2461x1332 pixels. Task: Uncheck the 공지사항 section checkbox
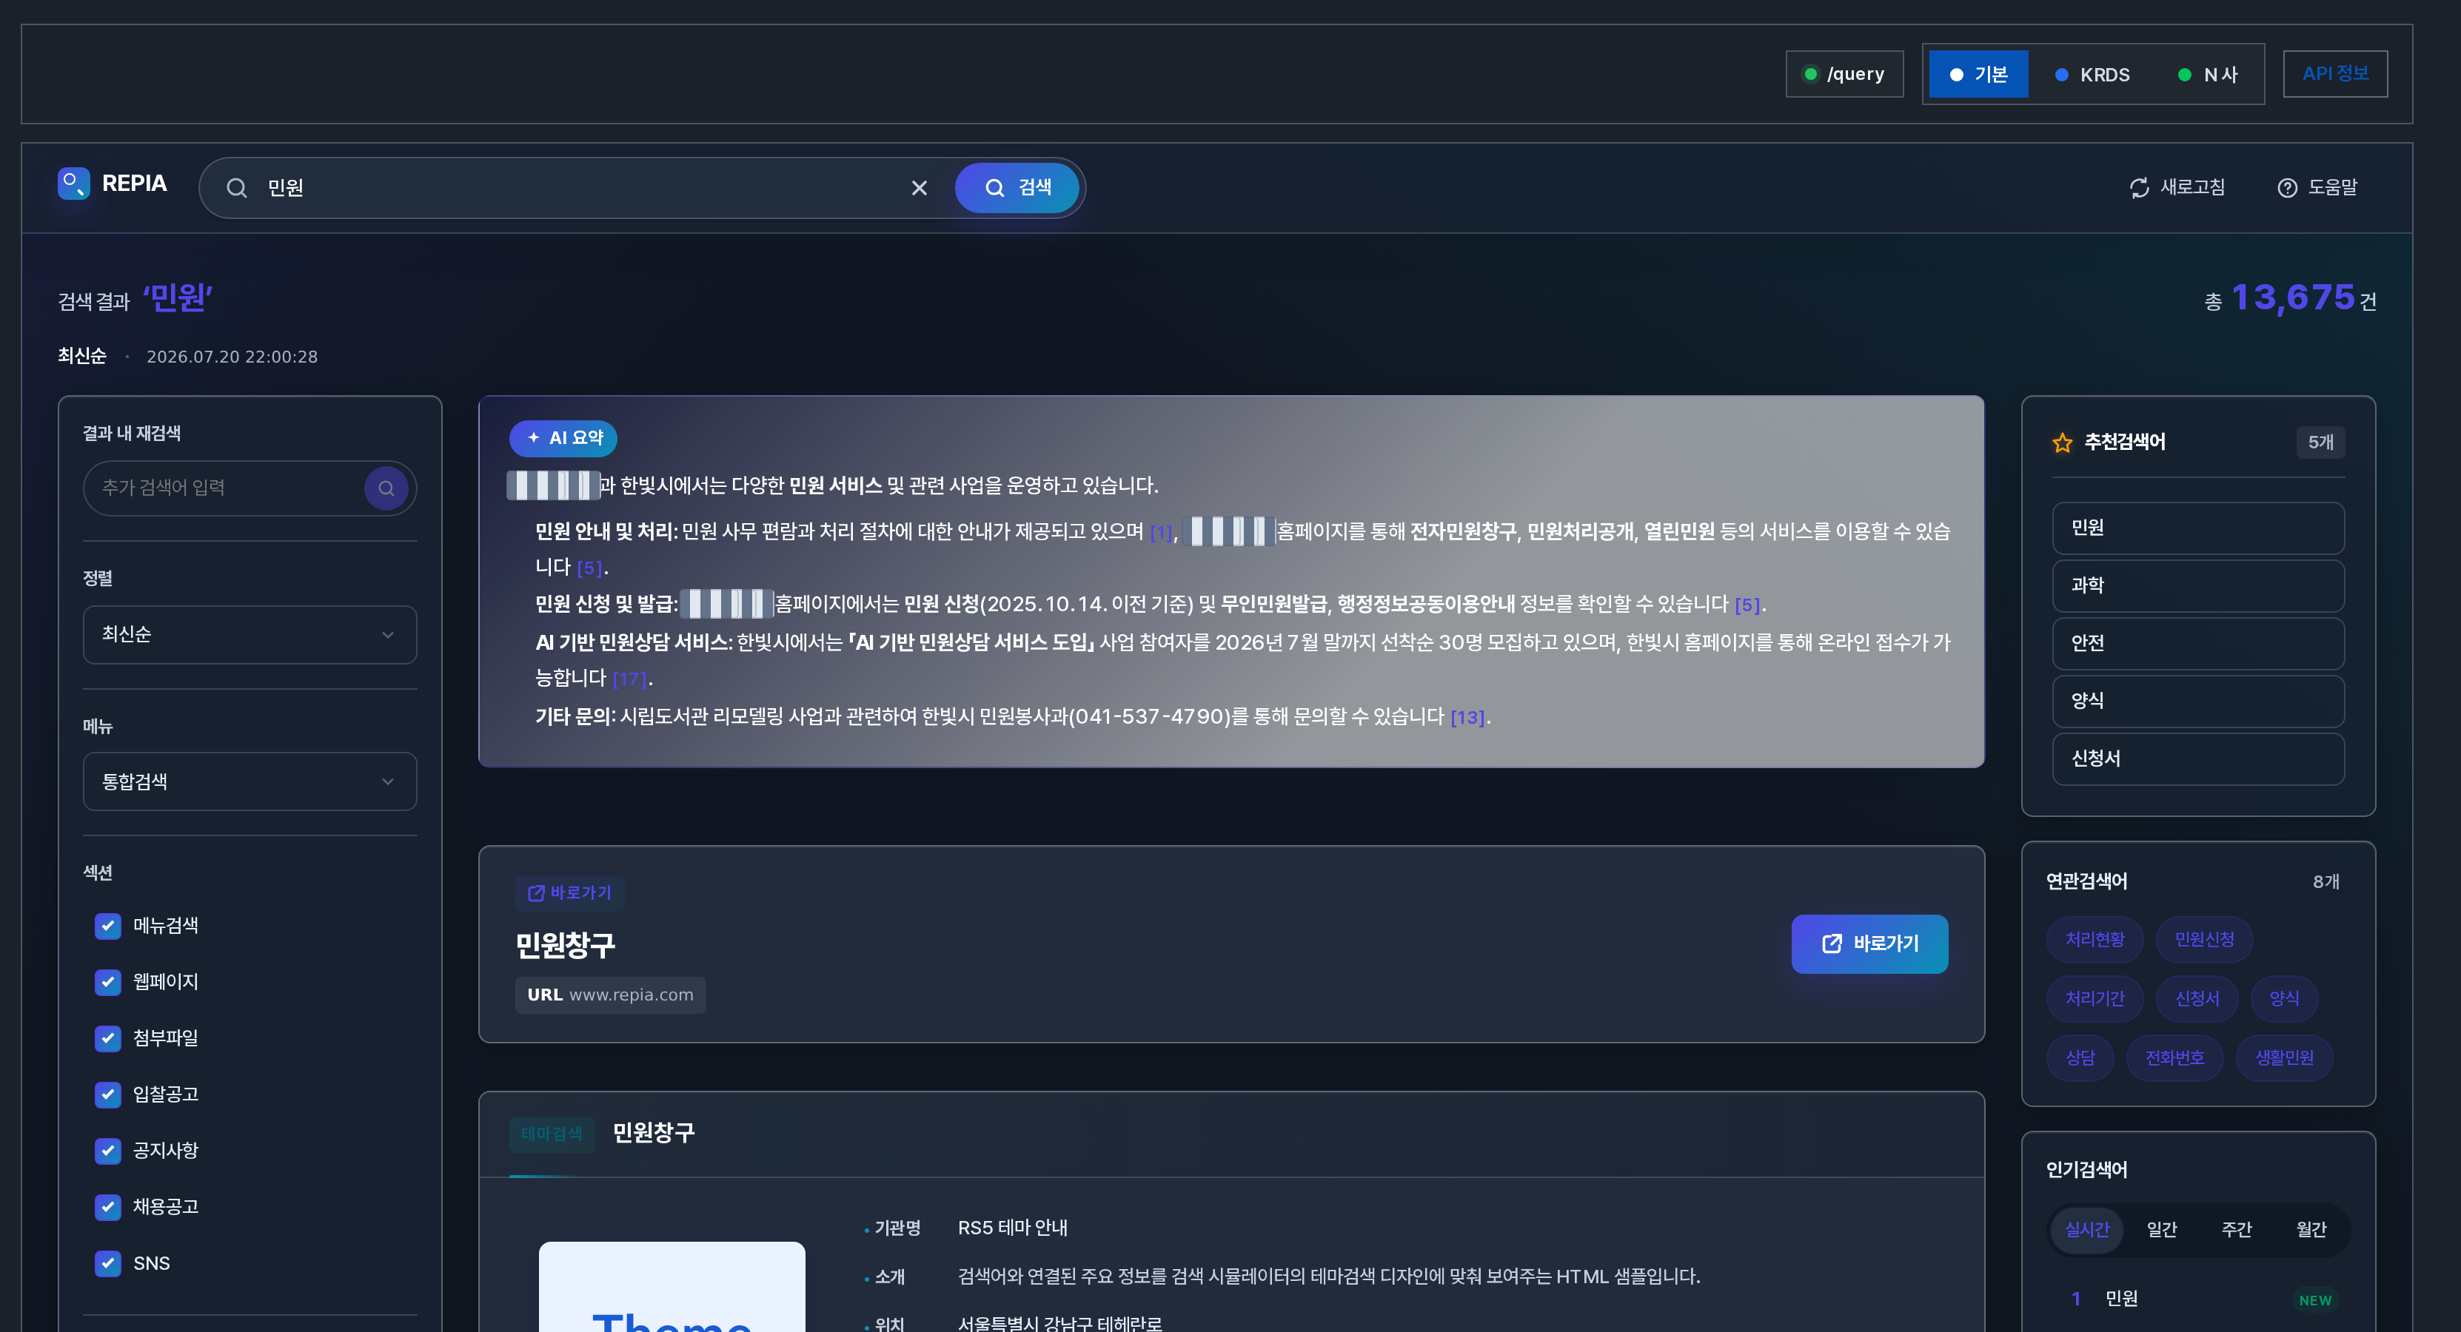click(x=108, y=1151)
